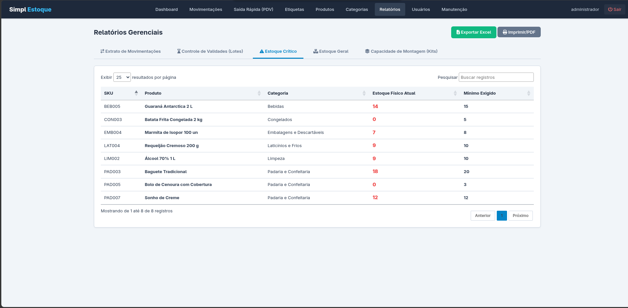
Task: Click Mostrando 1 até 8 registros text
Action: 137,211
